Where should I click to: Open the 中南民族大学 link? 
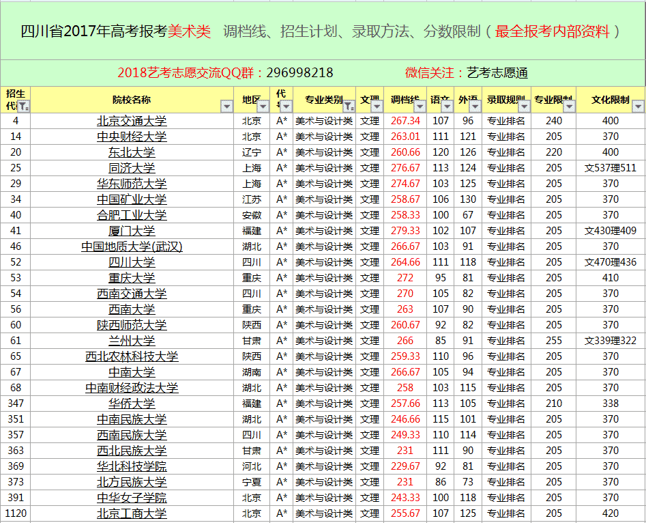click(x=132, y=419)
